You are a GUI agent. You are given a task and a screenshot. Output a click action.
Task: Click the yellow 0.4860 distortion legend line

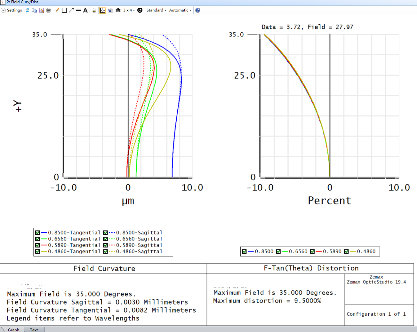point(353,251)
